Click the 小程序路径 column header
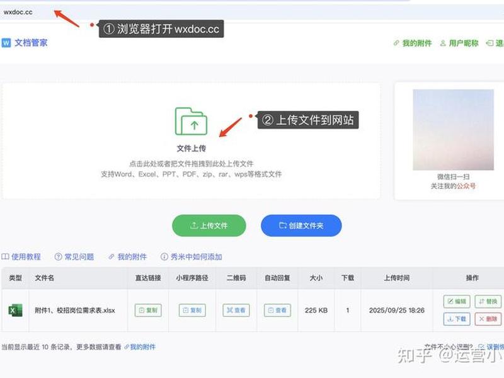This screenshot has width=504, height=378. point(192,278)
